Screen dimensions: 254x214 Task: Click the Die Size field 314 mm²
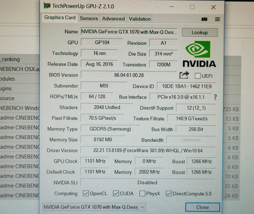coord(163,54)
